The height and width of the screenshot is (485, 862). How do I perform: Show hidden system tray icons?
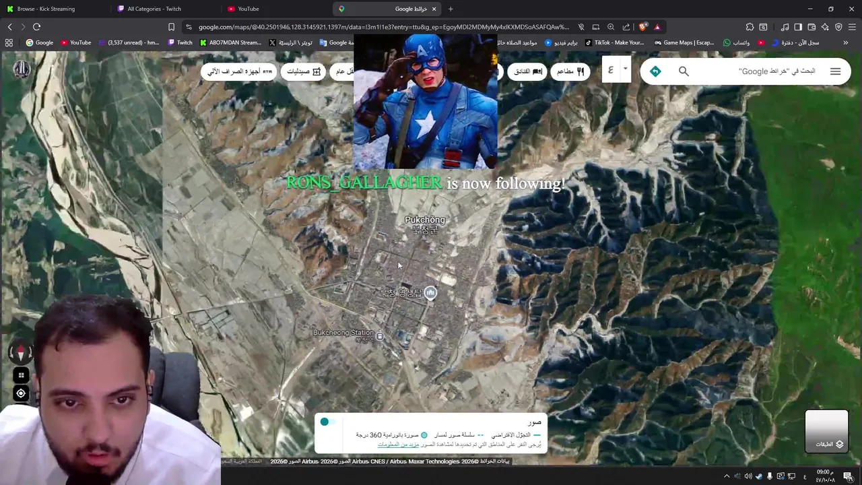pyautogui.click(x=727, y=476)
